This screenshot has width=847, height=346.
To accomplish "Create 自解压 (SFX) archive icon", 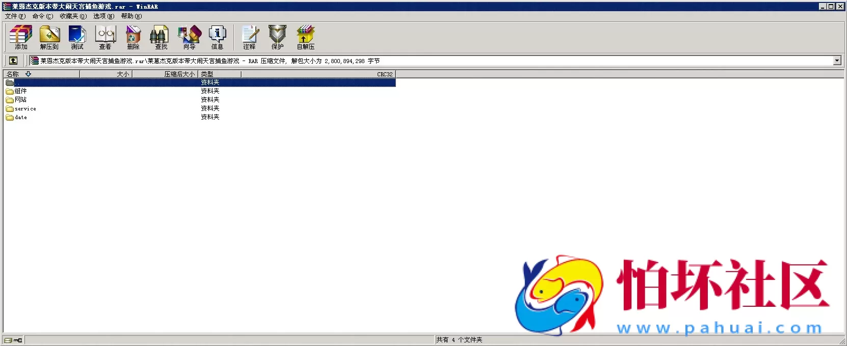I will click(306, 37).
